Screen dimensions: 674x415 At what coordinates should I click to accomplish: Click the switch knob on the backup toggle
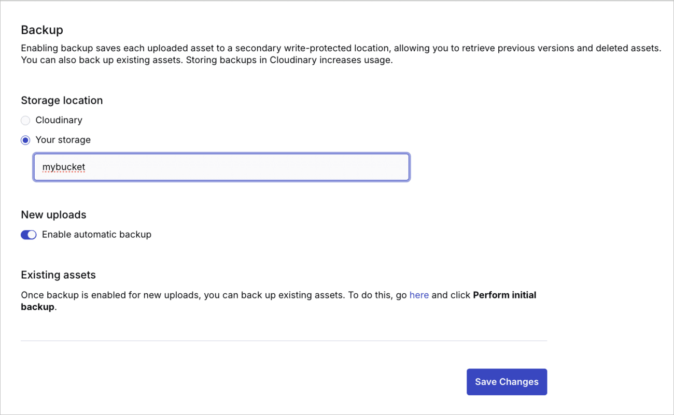tap(32, 235)
